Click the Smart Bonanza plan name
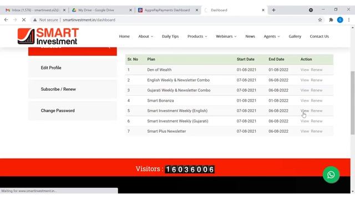Viewport: 355px width, 199px height. pos(160,101)
